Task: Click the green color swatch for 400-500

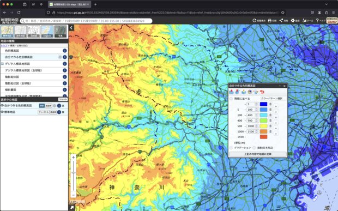Action: (x=263, y=120)
